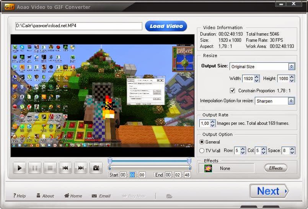Open the Interpolation Option dropdown showing Sharpen
308x209 pixels.
click(291, 101)
